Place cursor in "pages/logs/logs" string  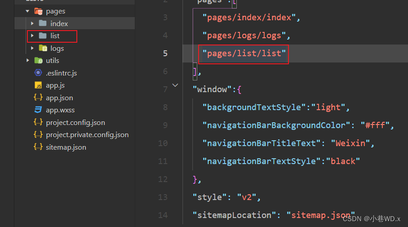[x=244, y=36]
